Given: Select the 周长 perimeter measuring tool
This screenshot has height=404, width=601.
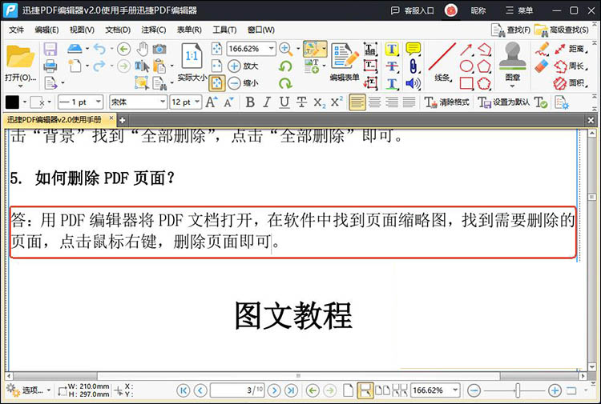Looking at the screenshot, I should tap(571, 66).
